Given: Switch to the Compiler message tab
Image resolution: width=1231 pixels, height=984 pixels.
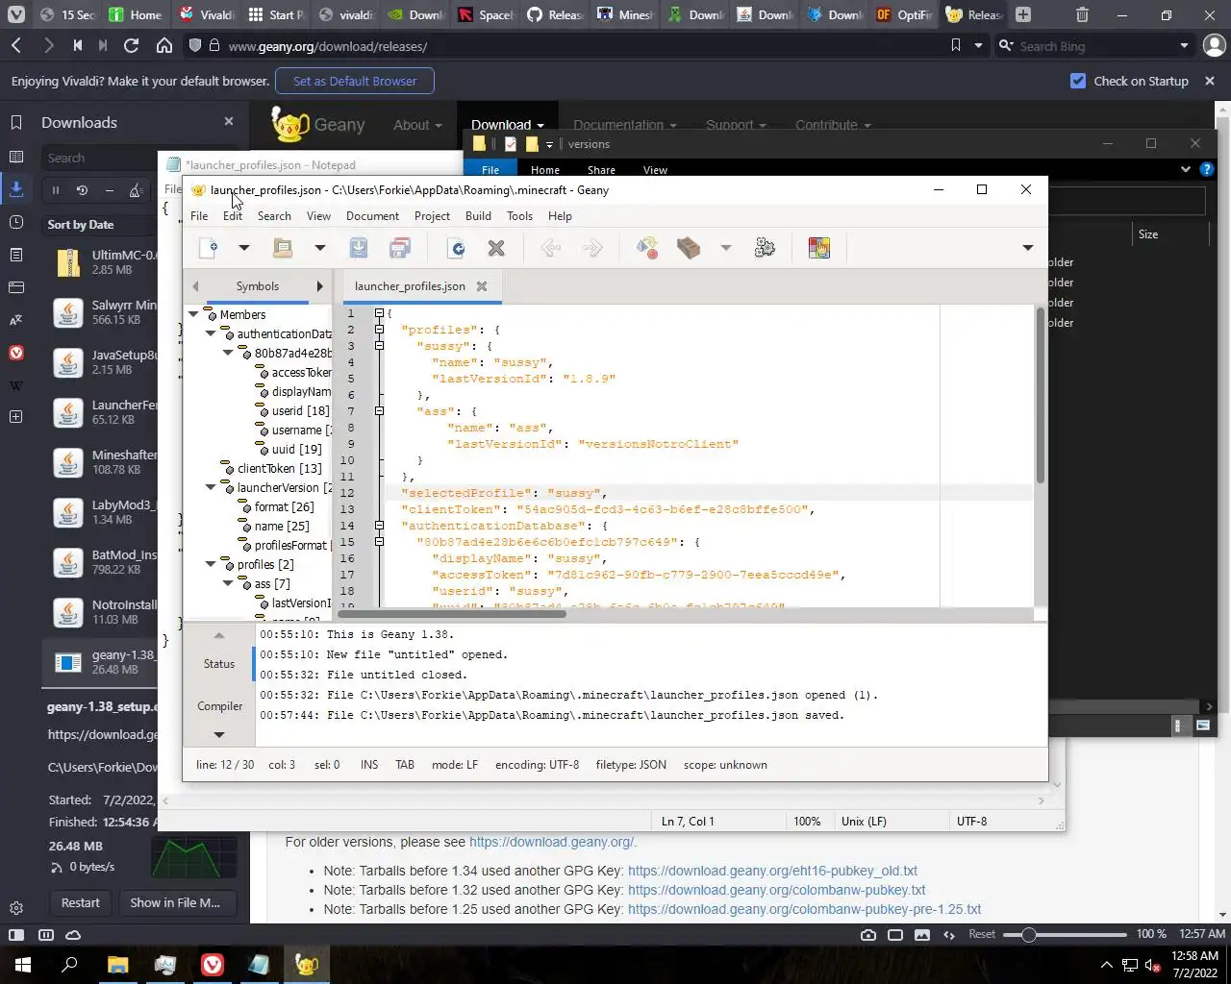Looking at the screenshot, I should (219, 706).
